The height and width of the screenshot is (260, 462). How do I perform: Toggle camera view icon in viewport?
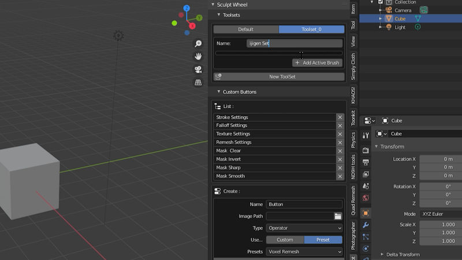(x=198, y=69)
